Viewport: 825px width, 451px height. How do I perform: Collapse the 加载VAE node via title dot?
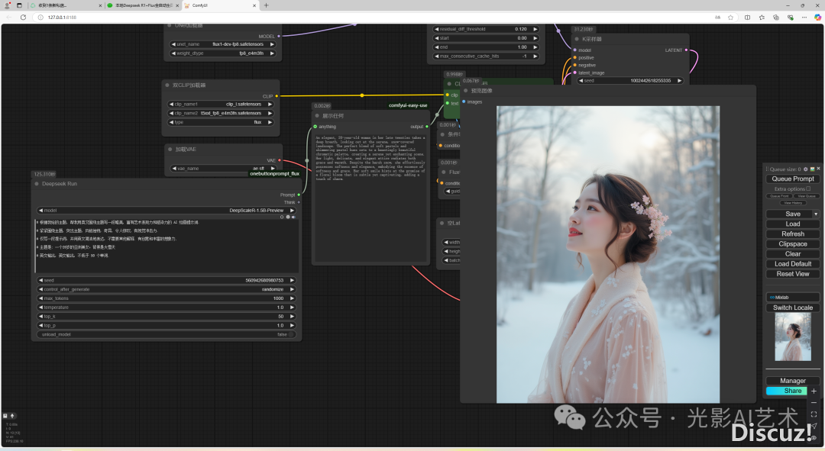pos(170,150)
